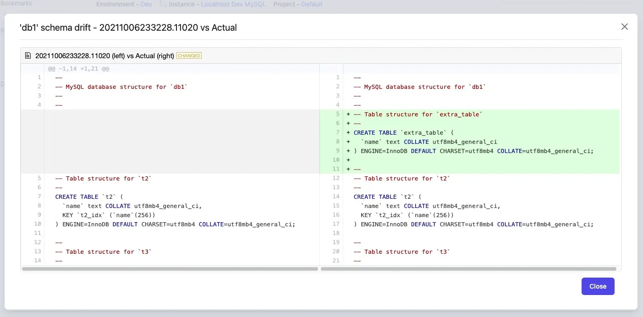Click the instance icon beside Instance label
Viewport: 643px width, 317px height.
(x=163, y=4)
